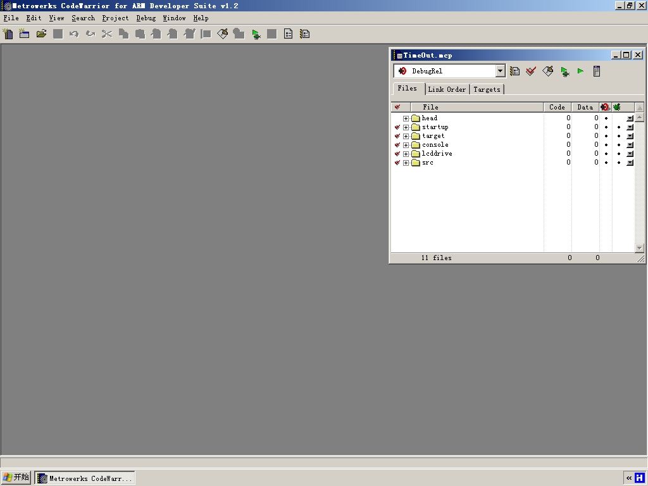The height and width of the screenshot is (486, 648).
Task: Click the touch column checkmark header
Action: (397, 107)
